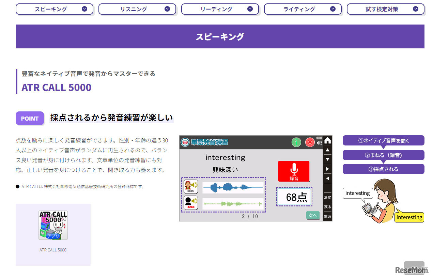Expand the リーディング dropdown
This screenshot has width=433, height=278.
(x=220, y=9)
